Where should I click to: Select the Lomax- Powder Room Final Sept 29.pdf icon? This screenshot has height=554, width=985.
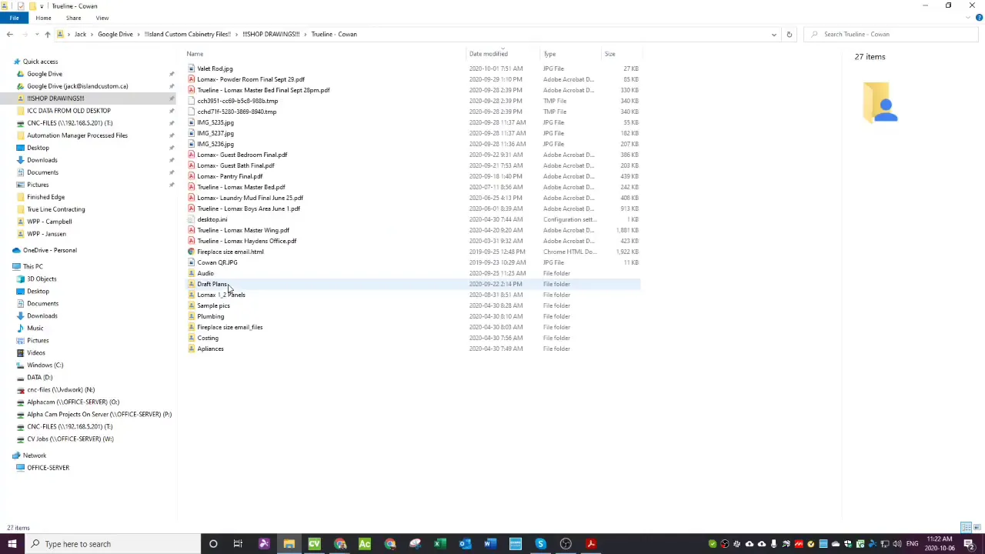click(192, 79)
